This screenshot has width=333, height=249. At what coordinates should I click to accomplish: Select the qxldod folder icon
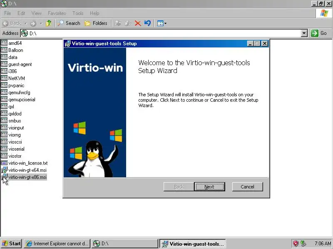[x=4, y=113]
